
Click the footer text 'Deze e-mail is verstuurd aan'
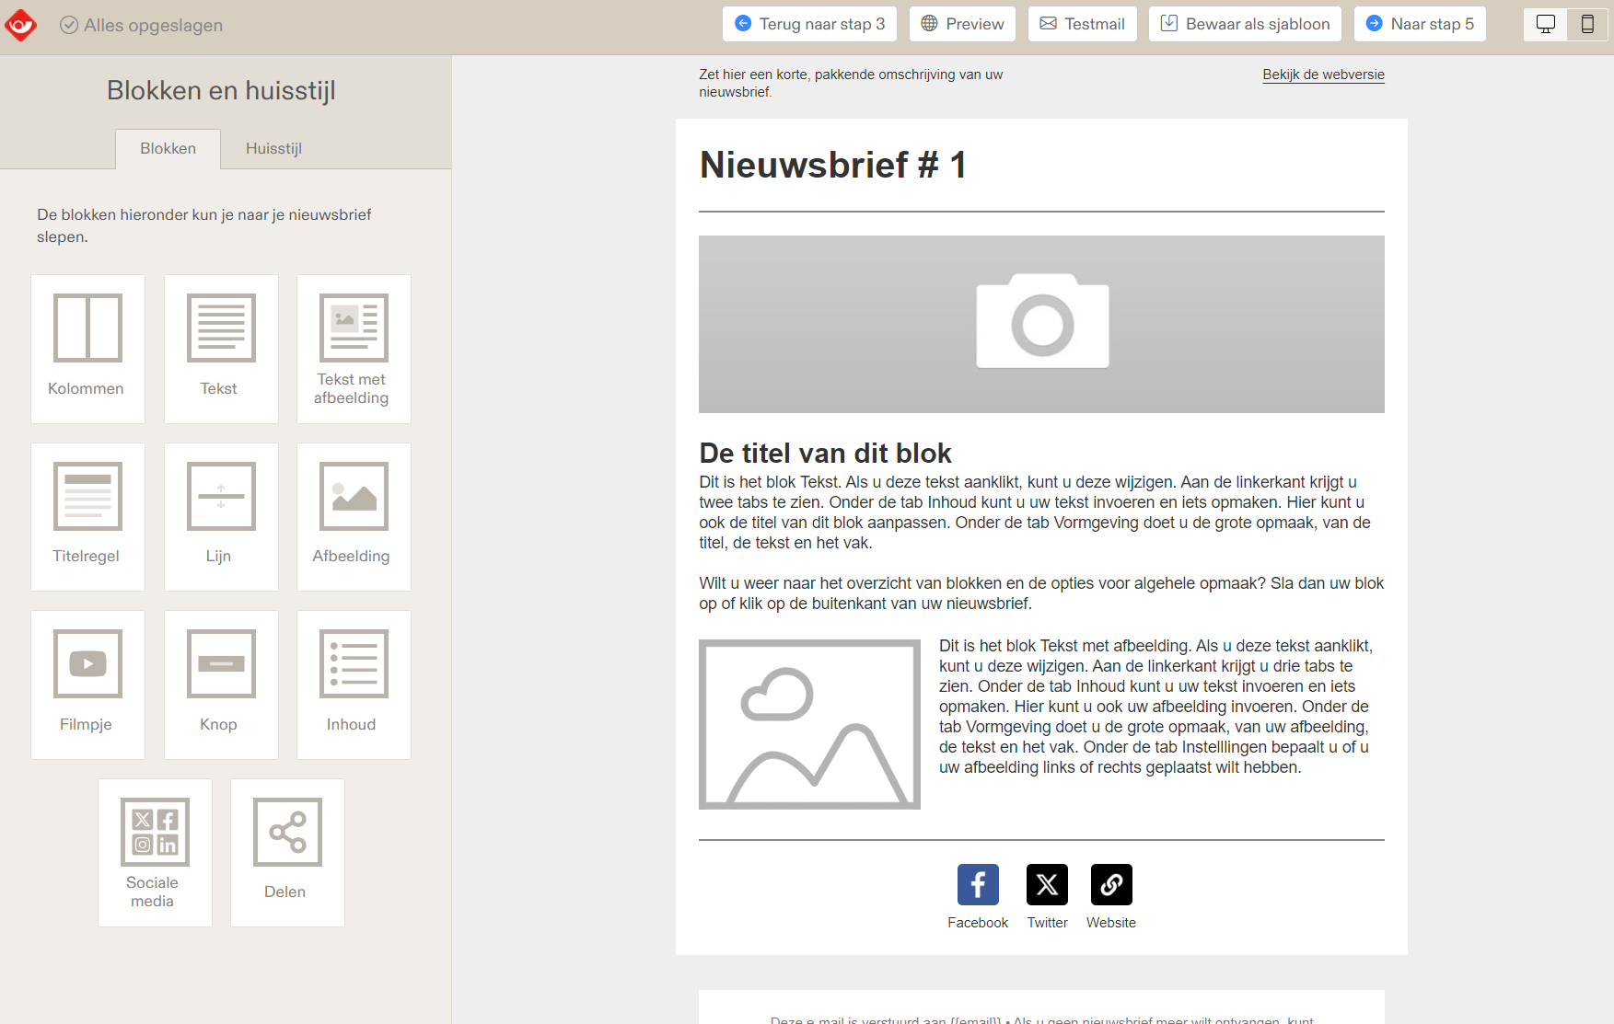pos(1041,1019)
